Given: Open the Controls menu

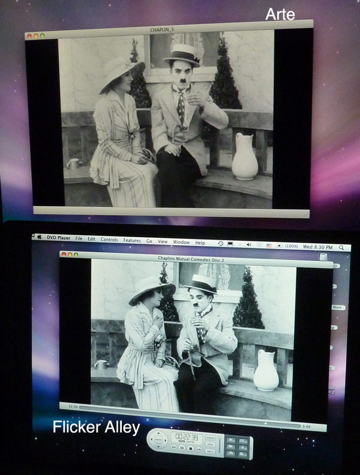Looking at the screenshot, I should (x=109, y=240).
